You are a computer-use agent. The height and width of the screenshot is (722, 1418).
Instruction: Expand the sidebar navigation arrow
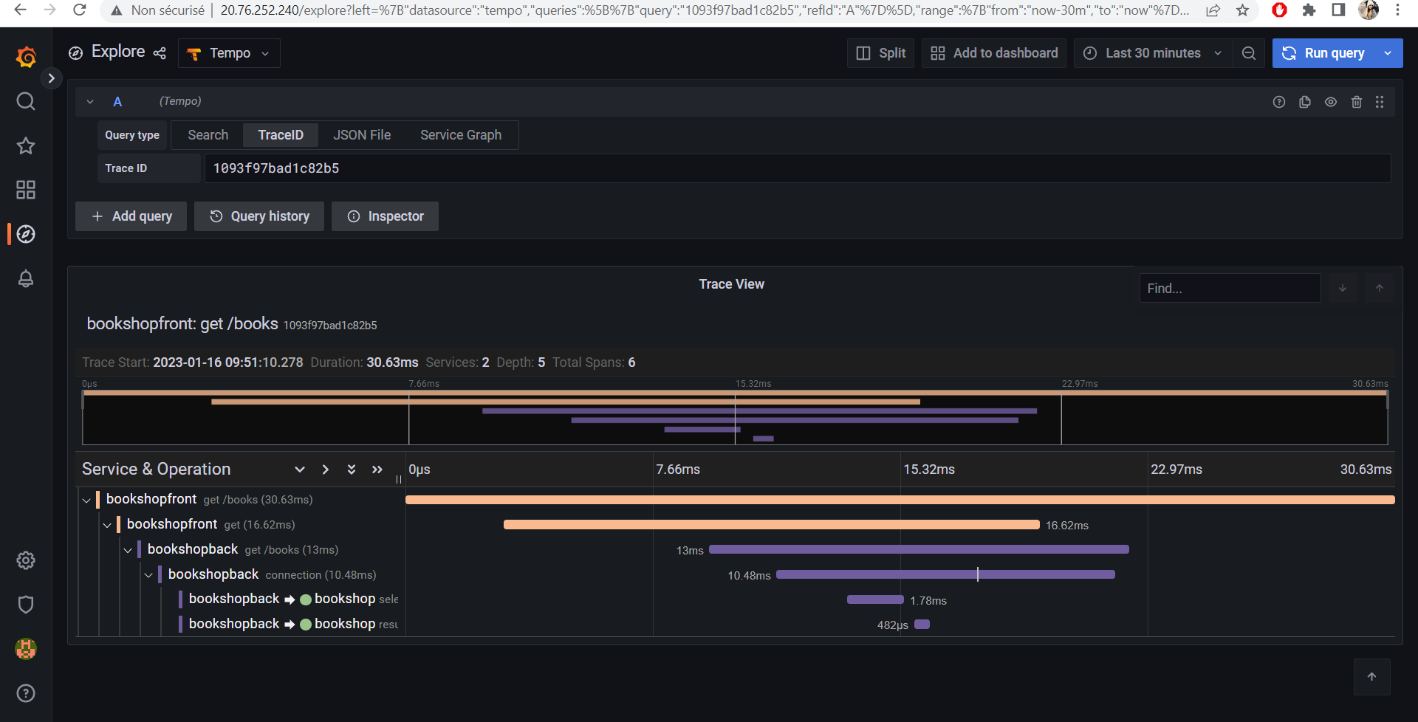51,78
